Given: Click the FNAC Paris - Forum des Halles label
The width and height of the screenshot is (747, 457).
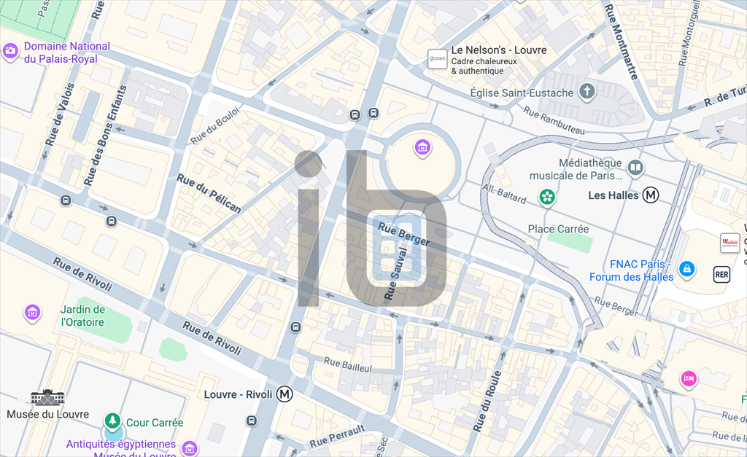Looking at the screenshot, I should 631,270.
